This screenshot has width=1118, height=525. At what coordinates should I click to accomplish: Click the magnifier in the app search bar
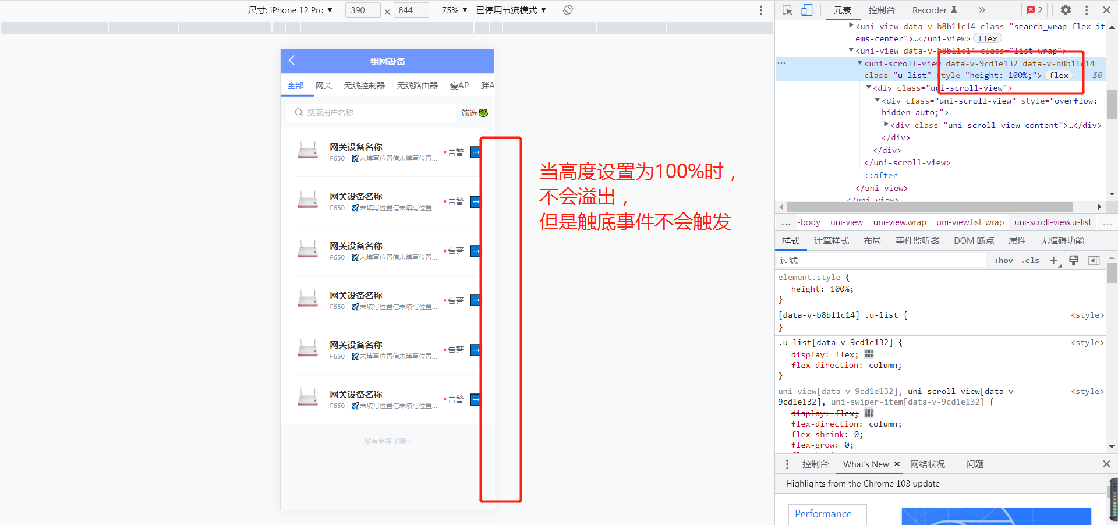point(299,112)
